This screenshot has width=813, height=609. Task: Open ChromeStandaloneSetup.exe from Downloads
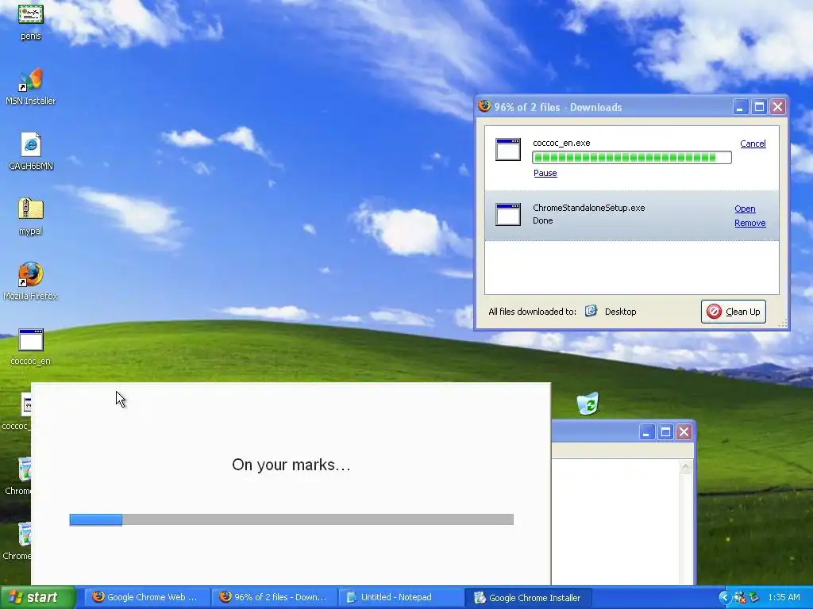(745, 209)
